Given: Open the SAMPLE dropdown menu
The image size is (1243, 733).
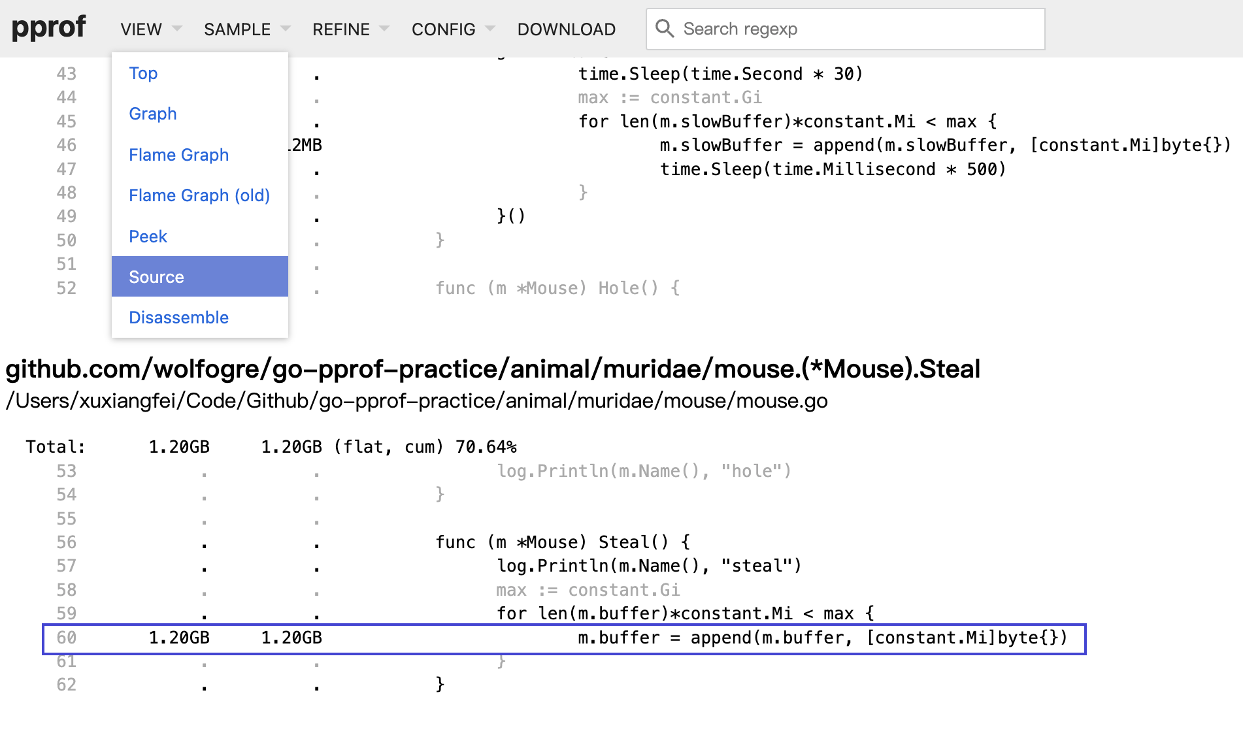Looking at the screenshot, I should click(x=246, y=29).
